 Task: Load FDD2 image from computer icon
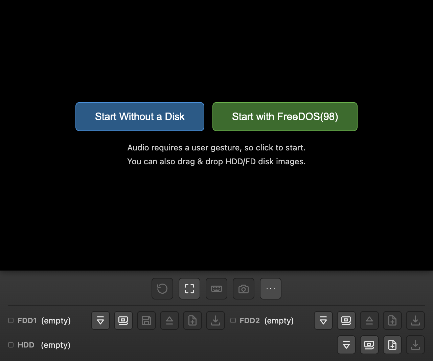coord(346,320)
